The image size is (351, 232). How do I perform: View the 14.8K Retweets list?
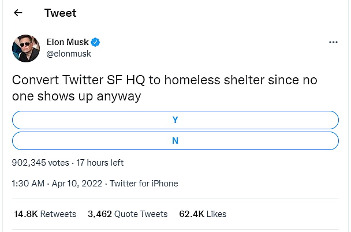click(x=44, y=214)
